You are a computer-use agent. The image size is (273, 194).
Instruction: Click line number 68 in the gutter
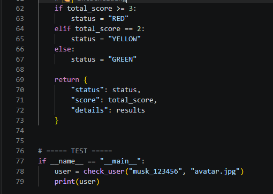click(20, 70)
